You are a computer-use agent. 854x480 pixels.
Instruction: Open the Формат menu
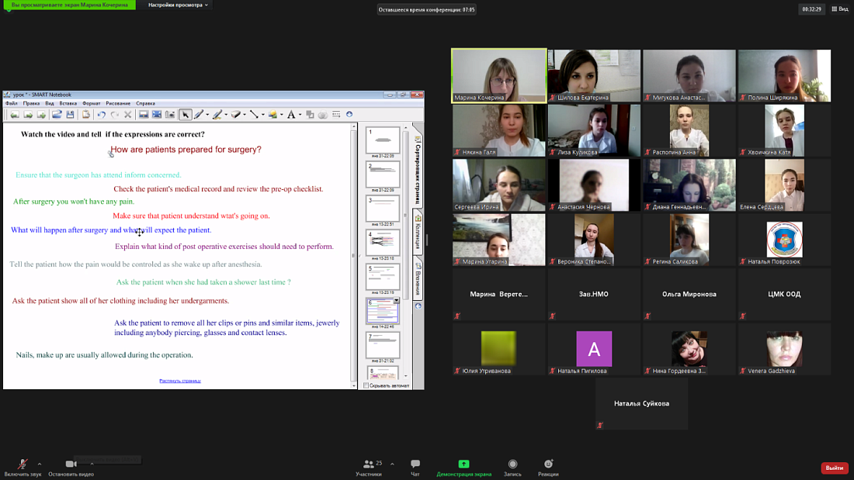(91, 103)
